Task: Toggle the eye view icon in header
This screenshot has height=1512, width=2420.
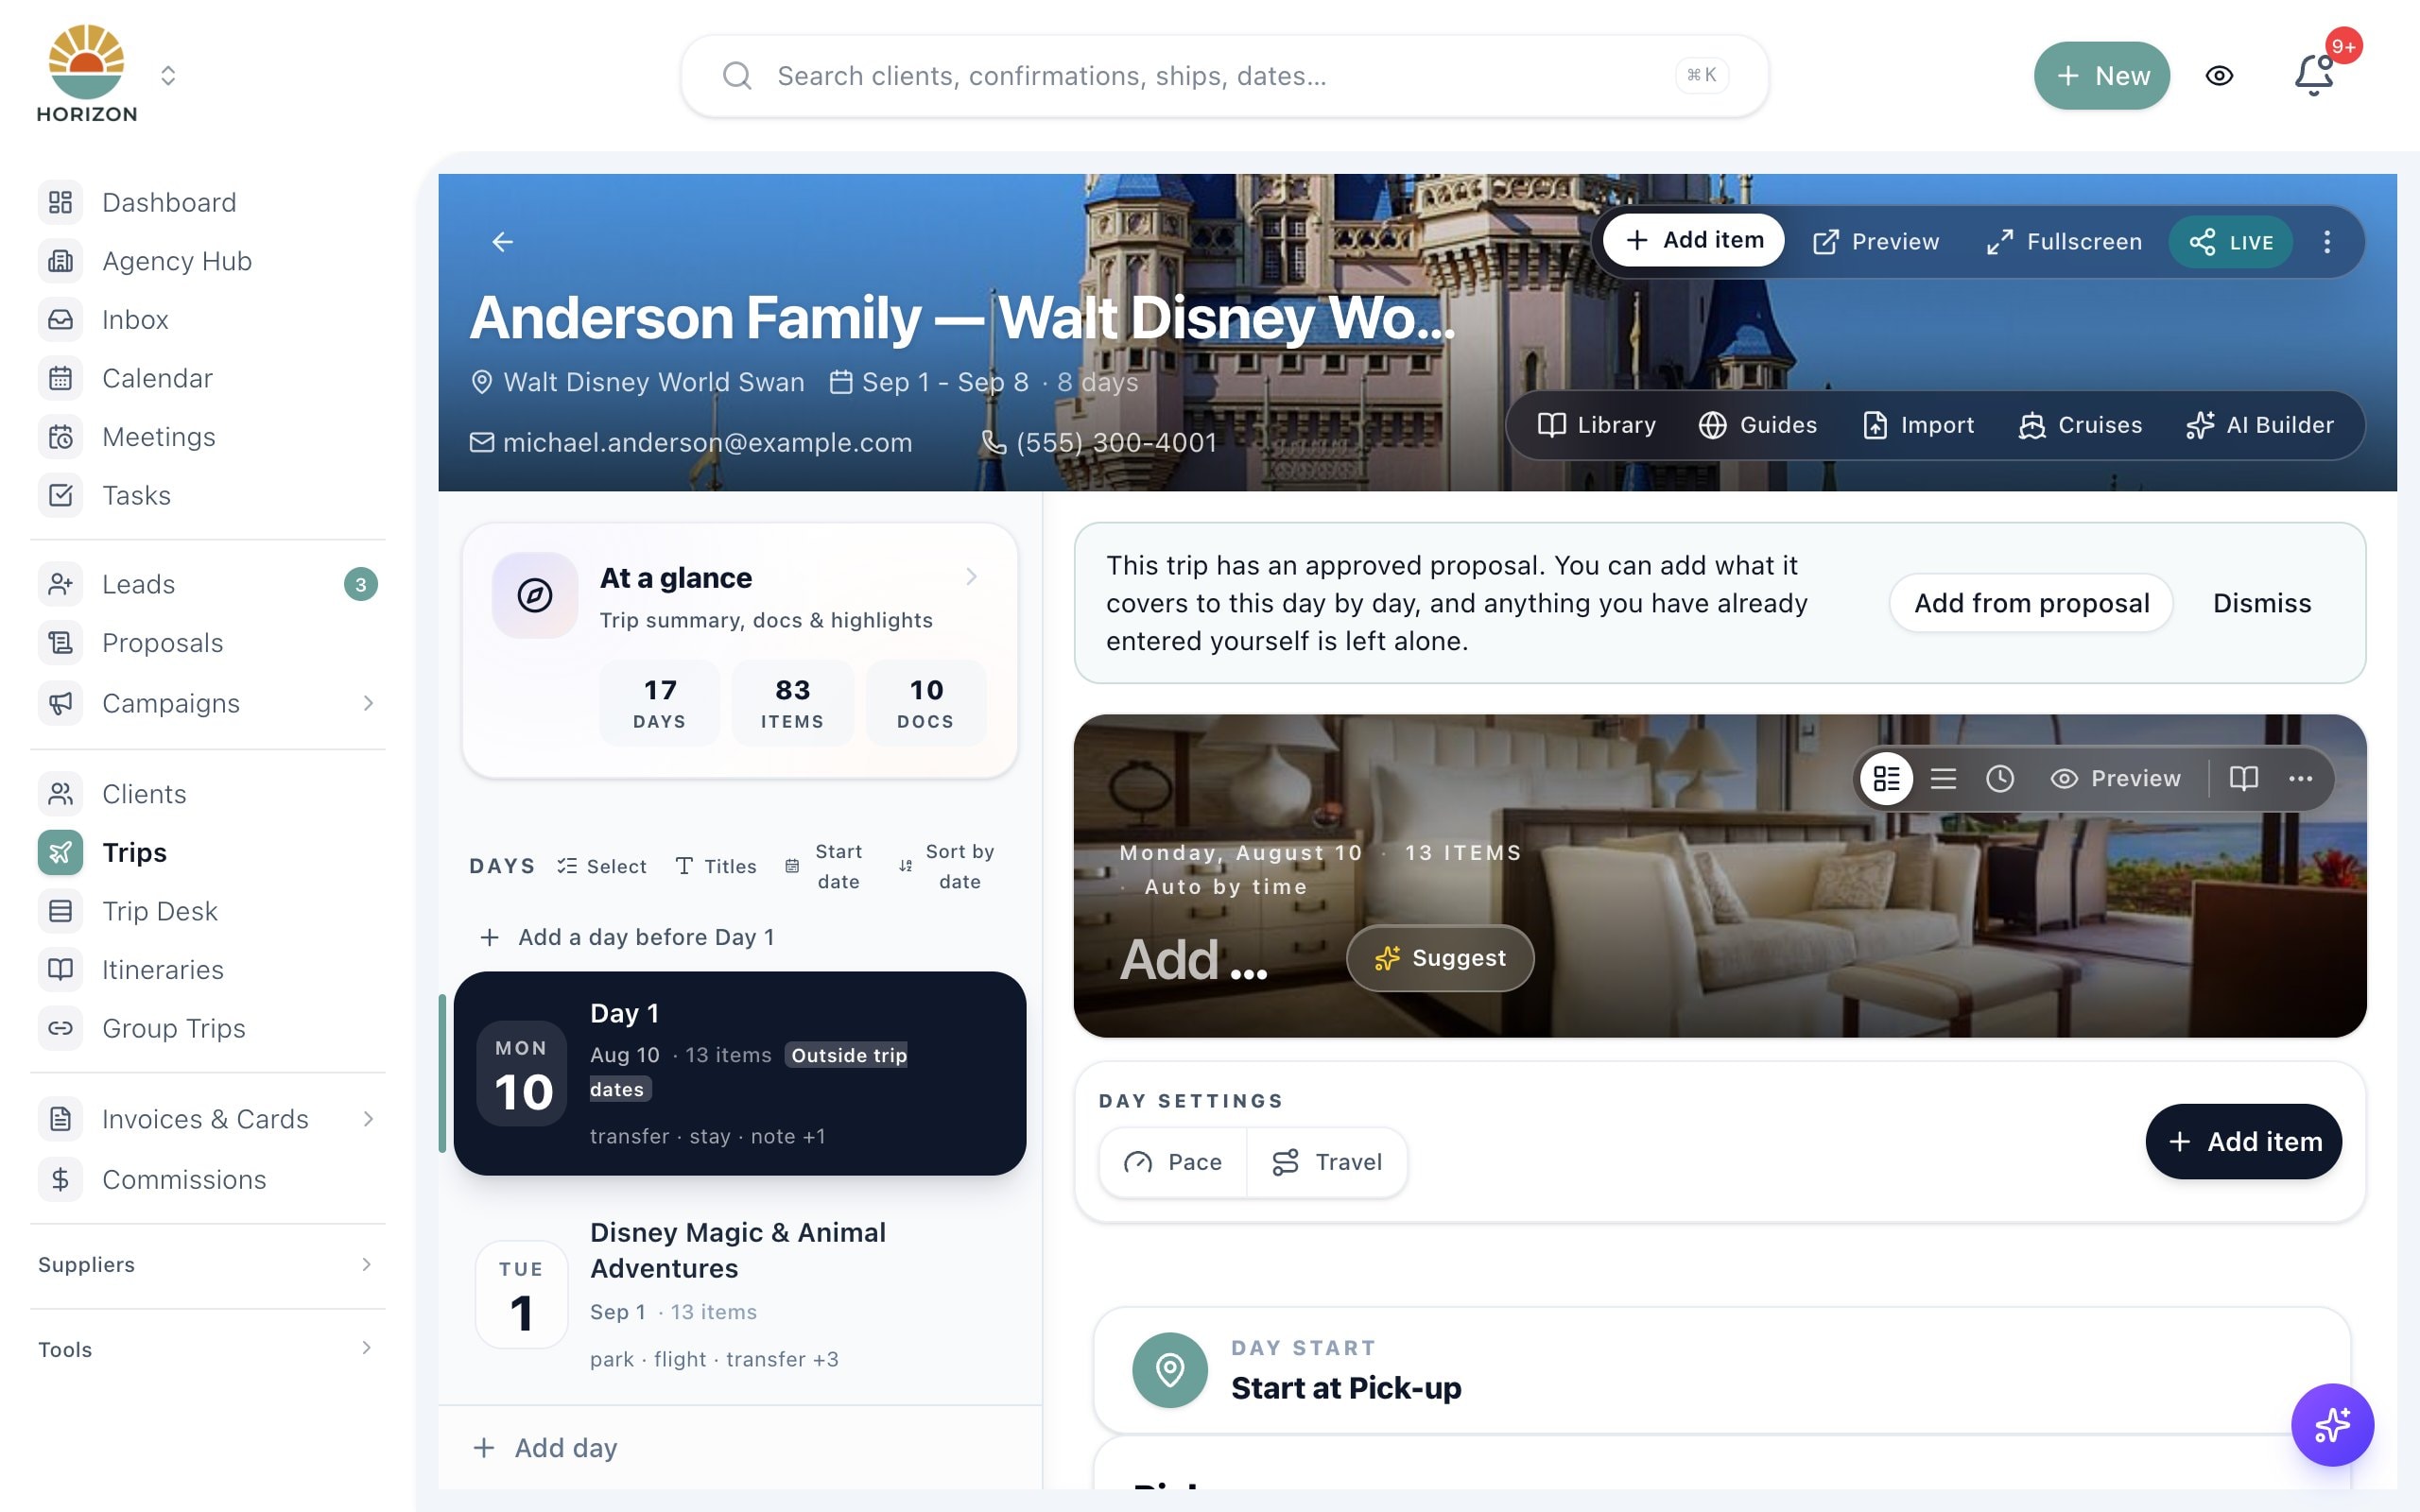Action: click(x=2219, y=75)
